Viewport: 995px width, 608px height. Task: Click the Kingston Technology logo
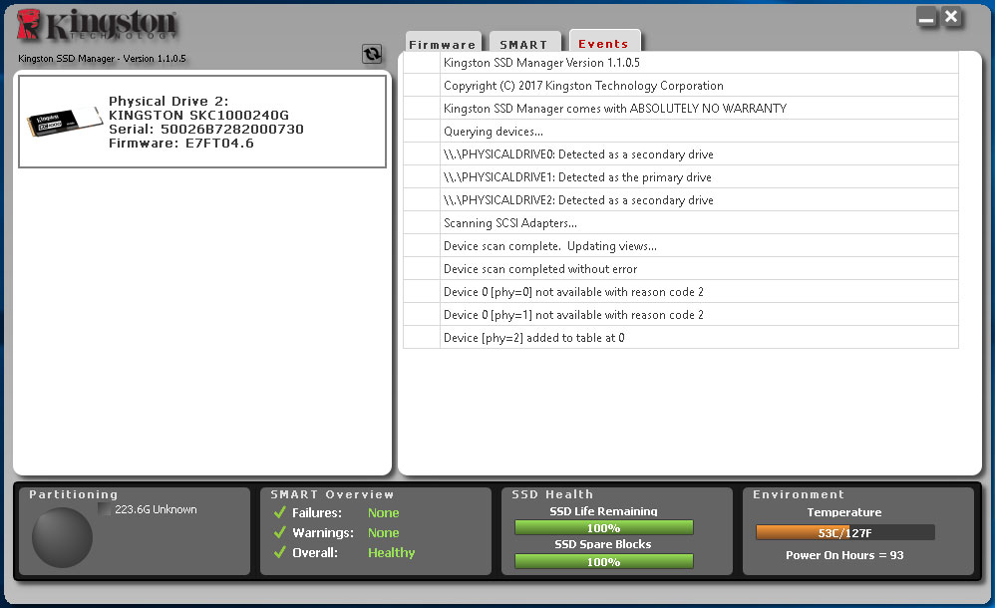(97, 25)
